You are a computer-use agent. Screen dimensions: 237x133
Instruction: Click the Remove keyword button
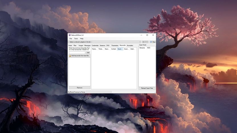(x=79, y=88)
